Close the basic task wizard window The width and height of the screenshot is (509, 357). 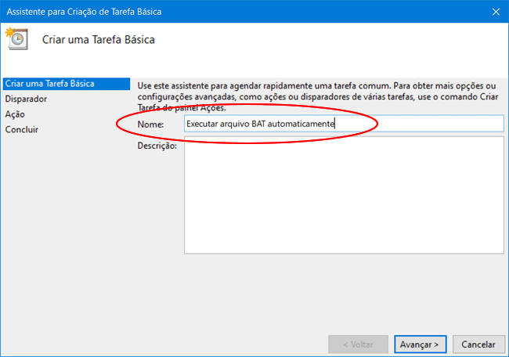coord(496,11)
